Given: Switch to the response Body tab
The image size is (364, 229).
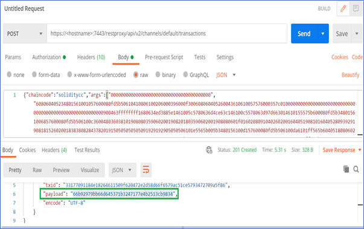Looking at the screenshot, I should point(8,150).
